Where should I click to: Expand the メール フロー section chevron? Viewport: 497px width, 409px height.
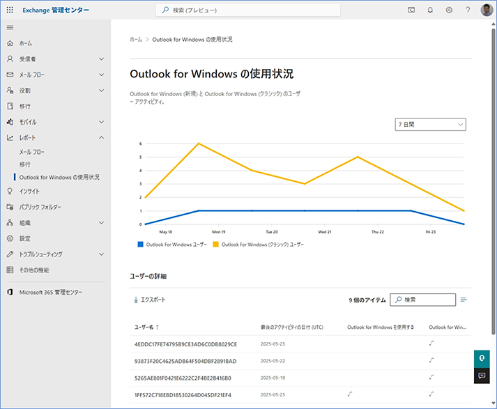(x=102, y=75)
